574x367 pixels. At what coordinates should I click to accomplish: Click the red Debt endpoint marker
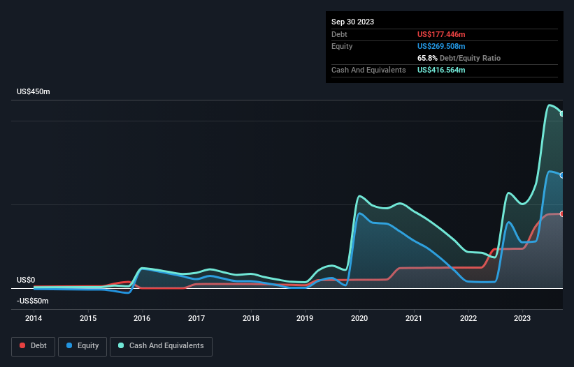click(x=562, y=214)
